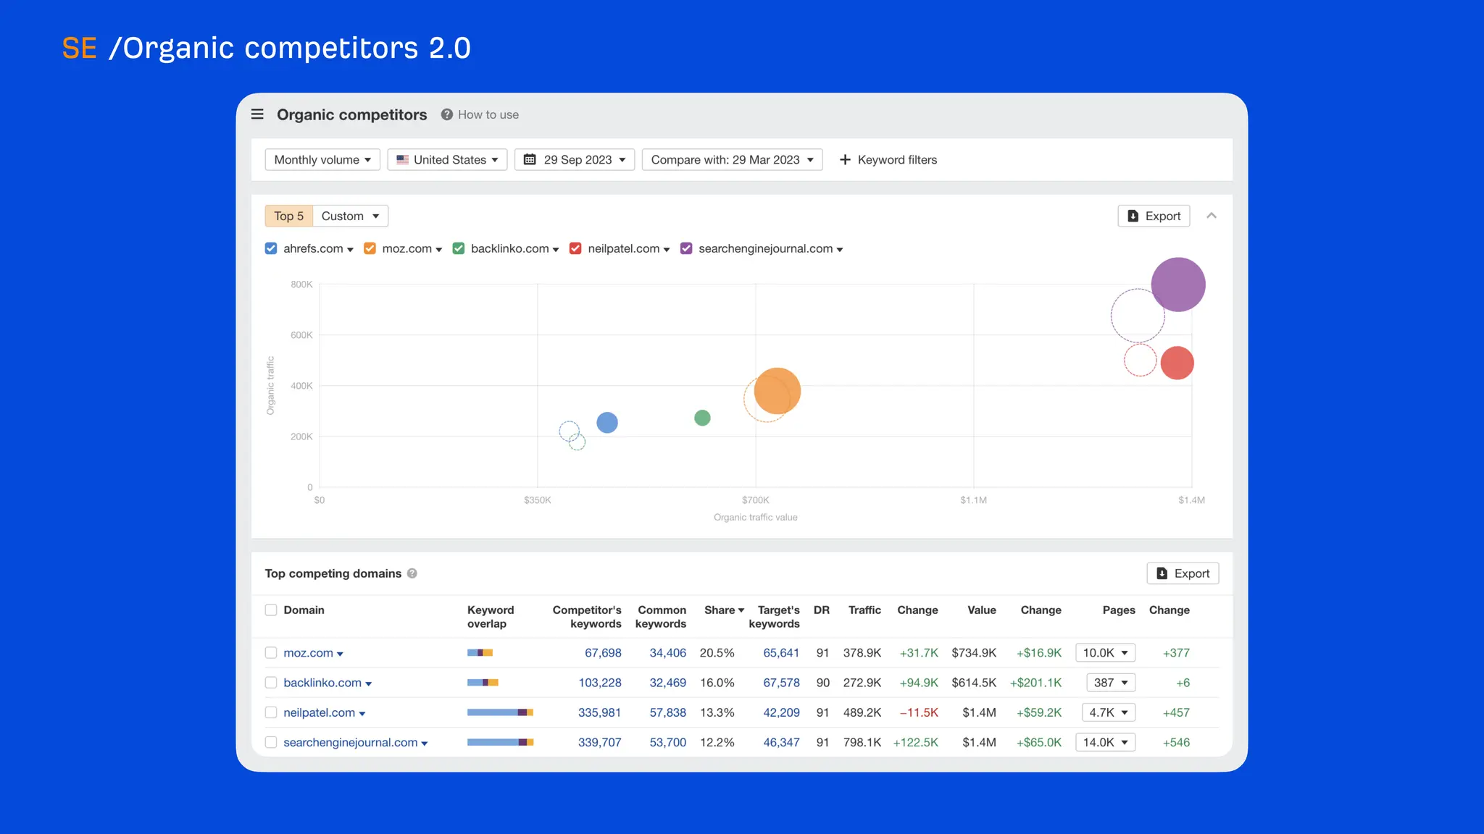Click the solid blue ahrefs.com bubble

click(607, 423)
